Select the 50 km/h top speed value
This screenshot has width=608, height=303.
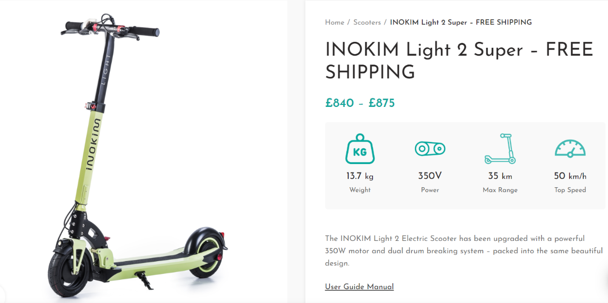570,176
